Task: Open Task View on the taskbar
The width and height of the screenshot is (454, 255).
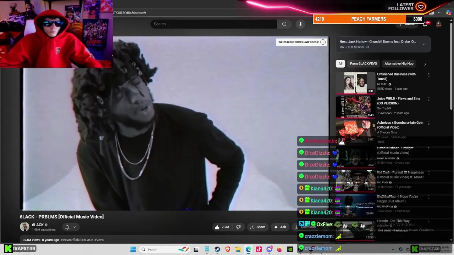Action: [196, 249]
